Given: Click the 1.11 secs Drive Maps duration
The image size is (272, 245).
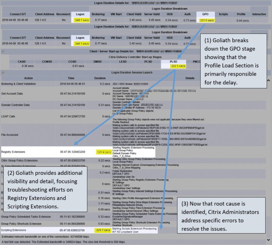Looking at the screenshot, I should click(104, 203).
